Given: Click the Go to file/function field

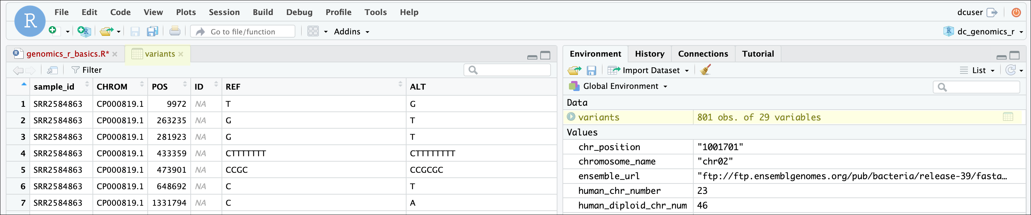Looking at the screenshot, I should 243,32.
